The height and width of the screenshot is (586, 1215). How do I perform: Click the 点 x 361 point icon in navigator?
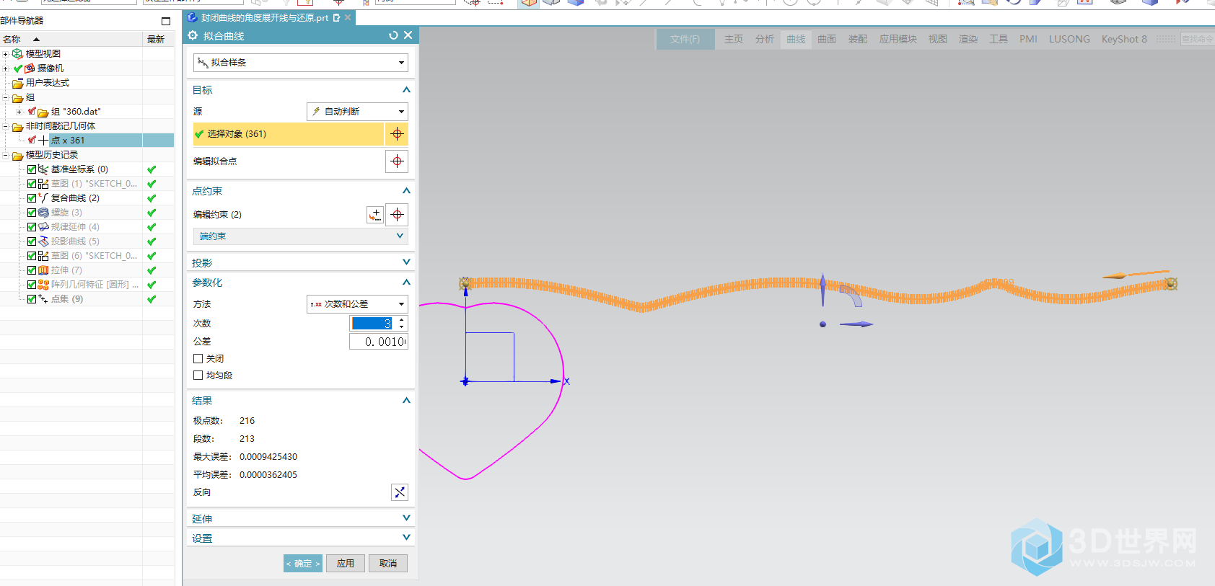(43, 141)
